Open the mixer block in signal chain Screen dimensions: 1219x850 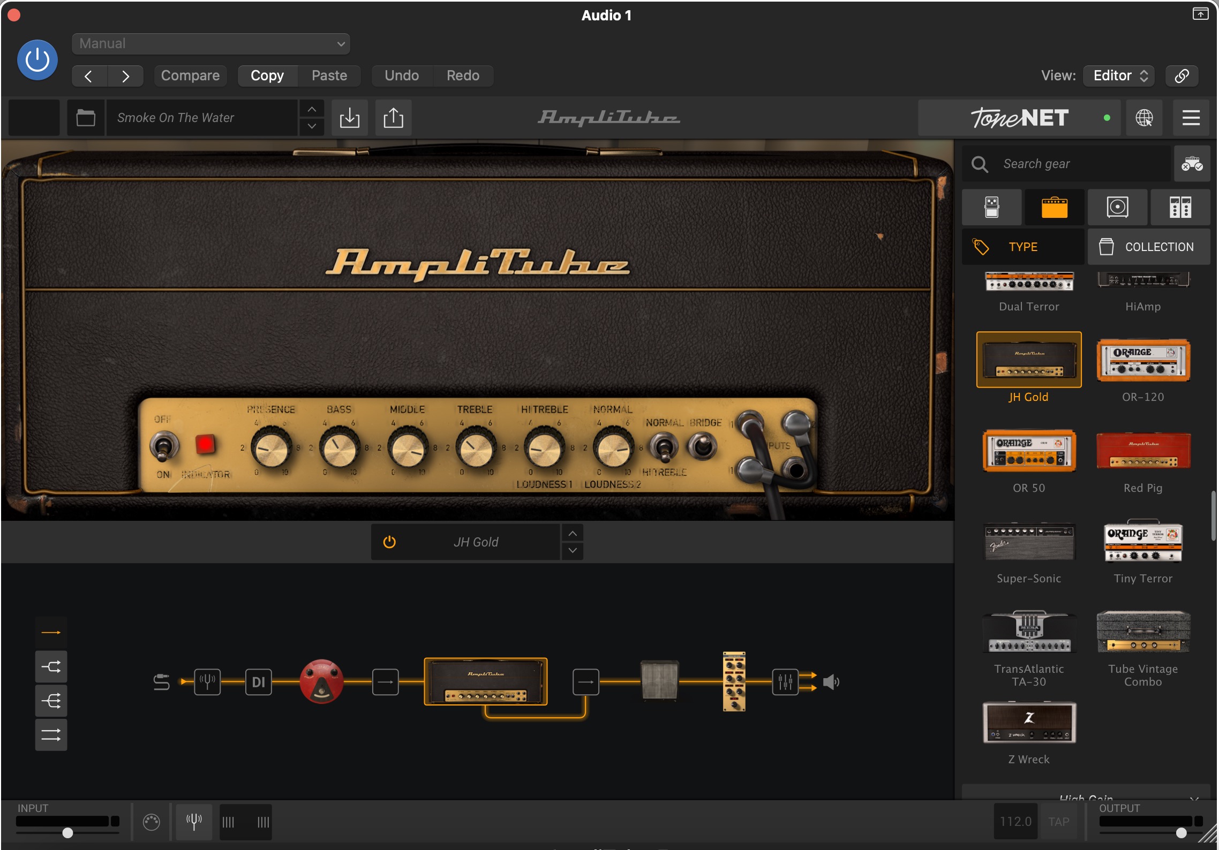[785, 682]
